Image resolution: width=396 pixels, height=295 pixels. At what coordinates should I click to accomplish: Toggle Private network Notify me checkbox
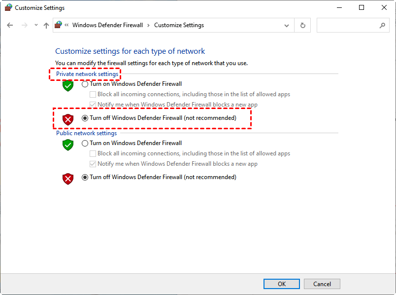[93, 105]
